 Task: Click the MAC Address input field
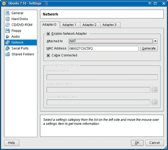[x=104, y=49]
